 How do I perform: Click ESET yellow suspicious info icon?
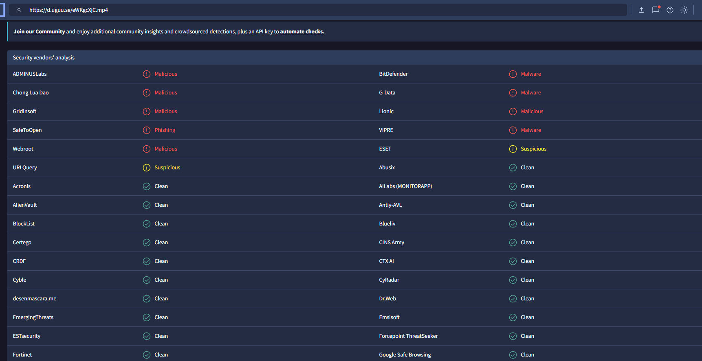coord(513,149)
